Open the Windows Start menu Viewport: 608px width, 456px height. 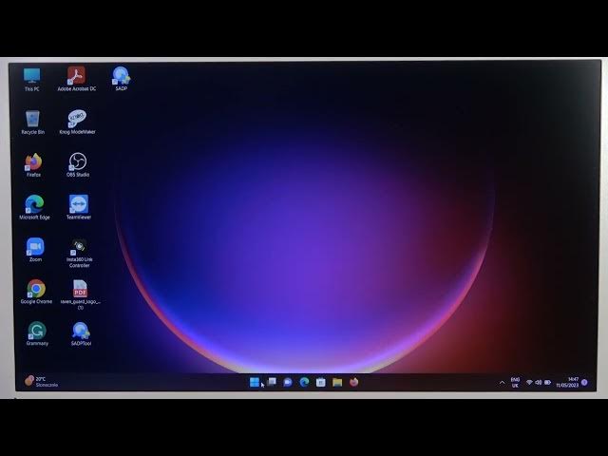tap(255, 382)
